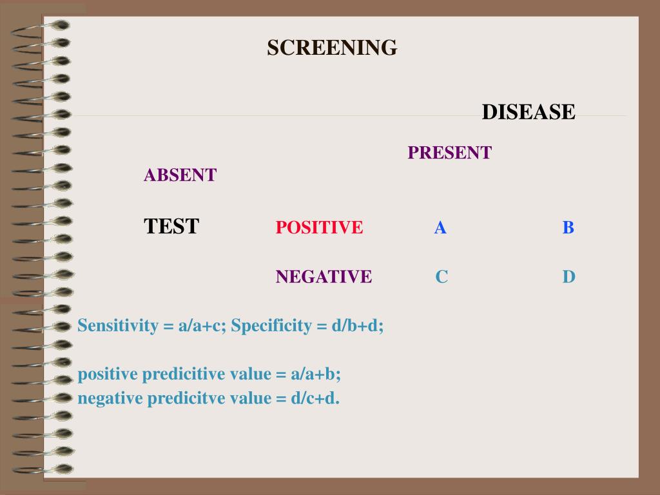Click the SCREENING slide title
This screenshot has width=660, height=495.
(332, 48)
